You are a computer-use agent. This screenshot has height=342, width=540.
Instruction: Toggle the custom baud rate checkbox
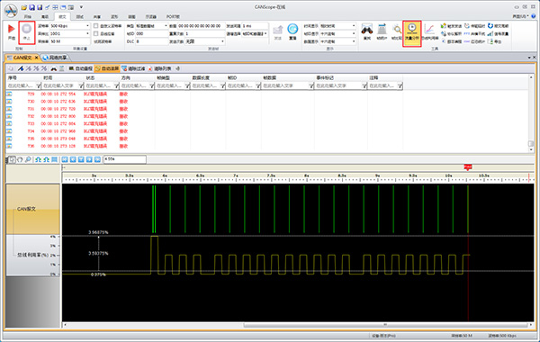96,26
